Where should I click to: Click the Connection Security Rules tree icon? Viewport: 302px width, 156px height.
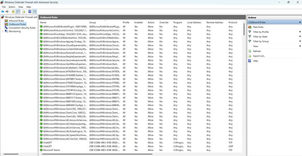coord(6,28)
